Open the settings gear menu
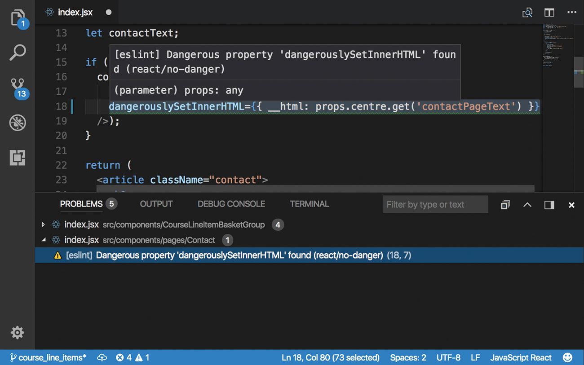The image size is (584, 365). click(17, 332)
